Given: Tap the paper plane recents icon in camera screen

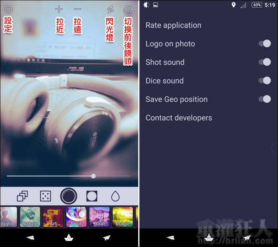Looking at the screenshot, I should tap(106, 237).
